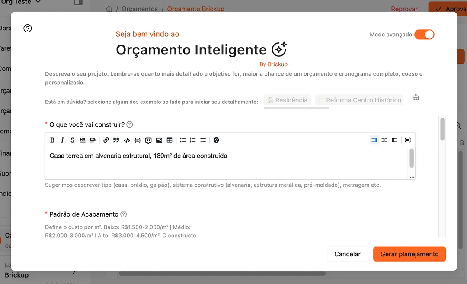Create an unordered bullet list

[183, 140]
